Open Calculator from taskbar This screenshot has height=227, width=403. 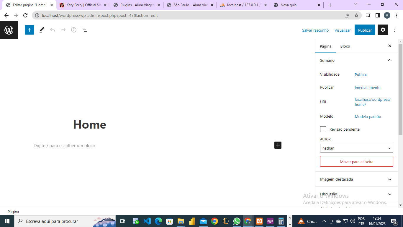pyautogui.click(x=281, y=221)
